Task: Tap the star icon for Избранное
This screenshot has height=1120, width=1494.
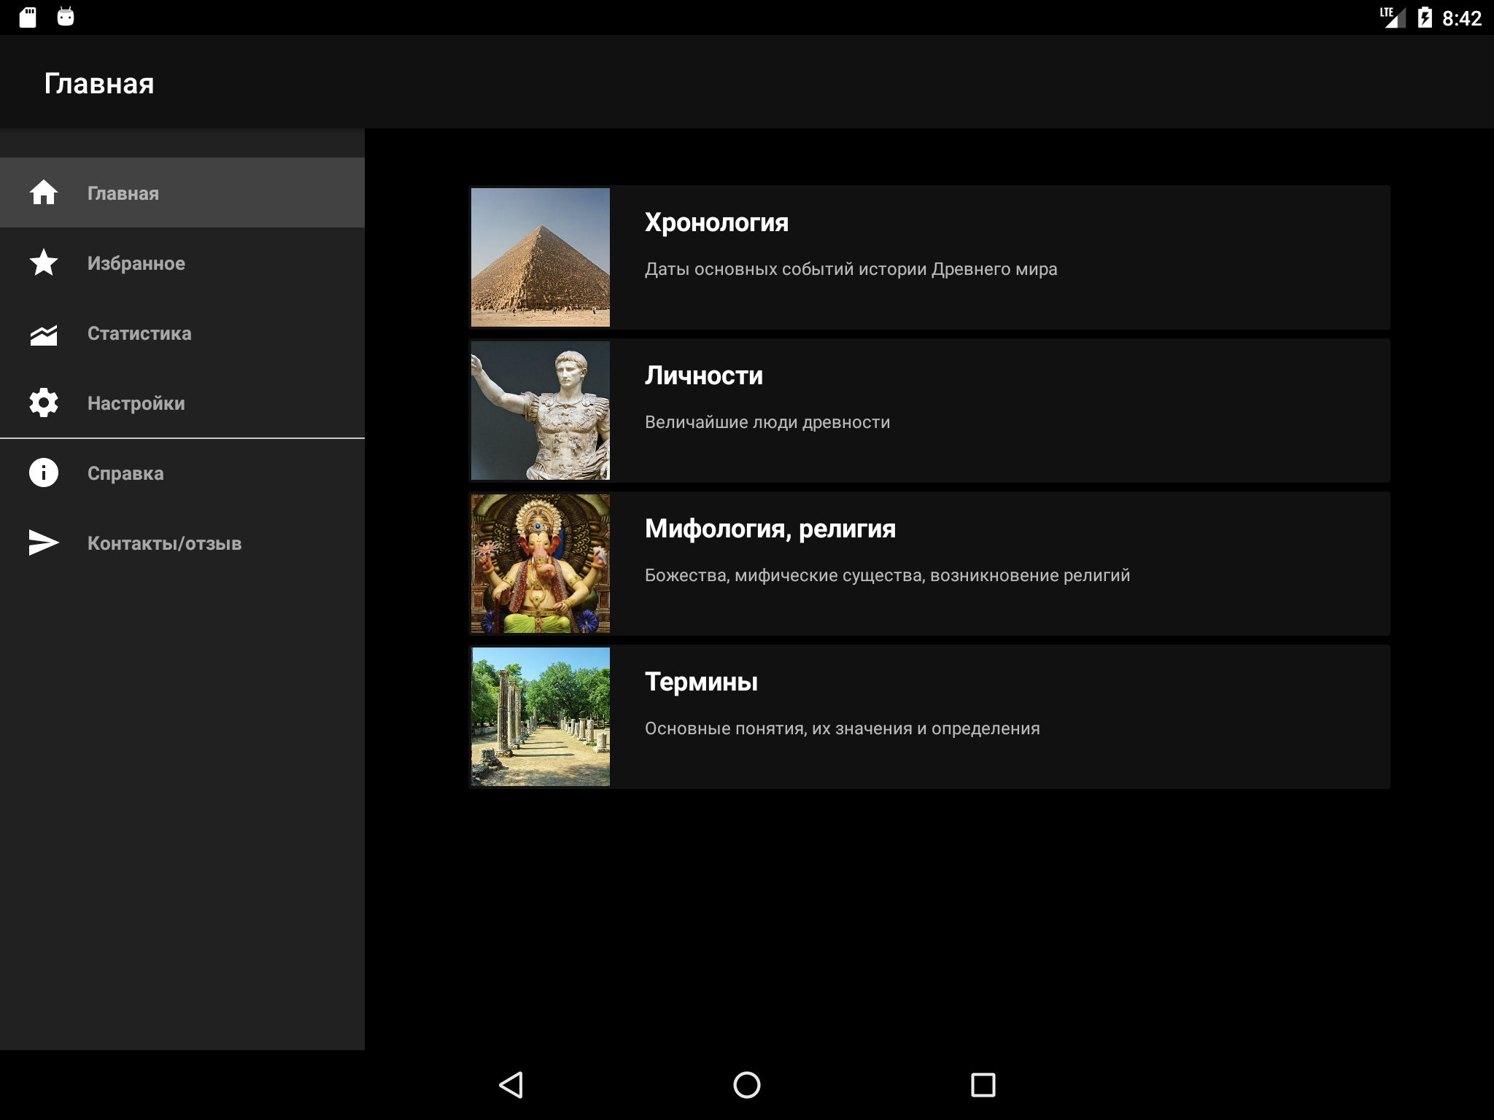Action: (44, 262)
